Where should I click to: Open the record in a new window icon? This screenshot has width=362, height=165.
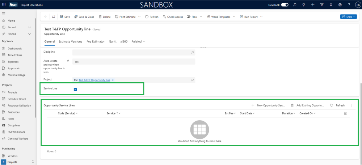tap(54, 17)
